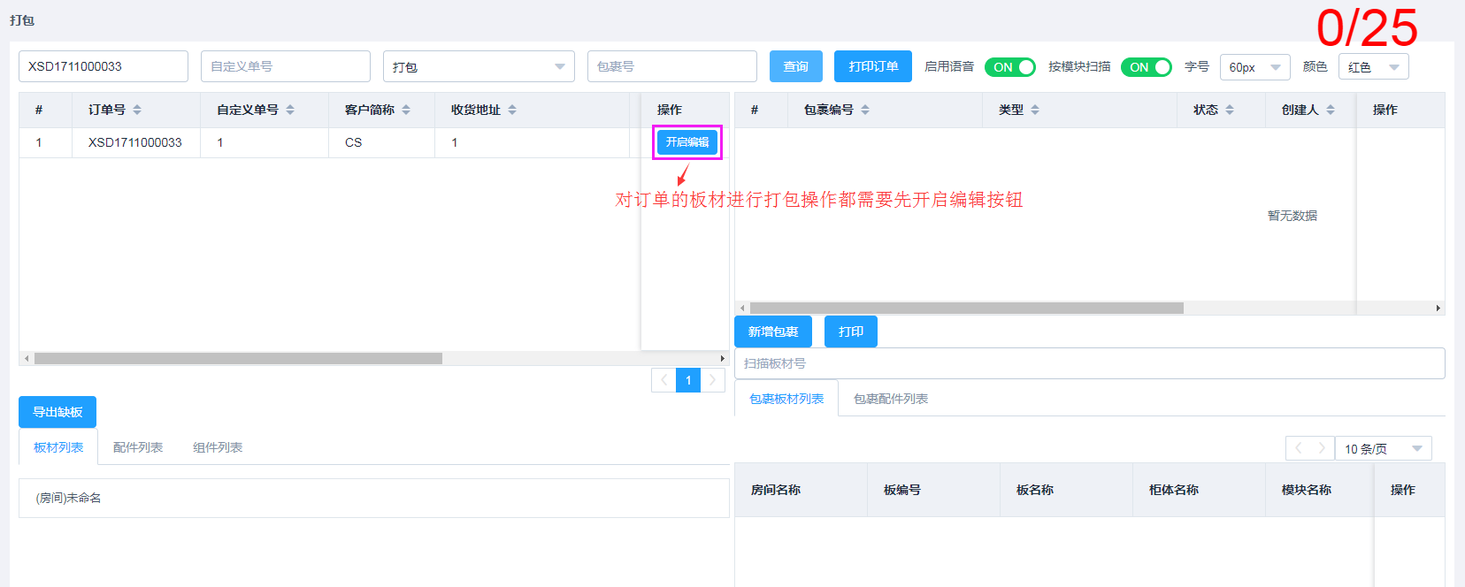The height and width of the screenshot is (587, 1465).
Task: Switch to the 配件列表 tab
Action: tap(138, 447)
